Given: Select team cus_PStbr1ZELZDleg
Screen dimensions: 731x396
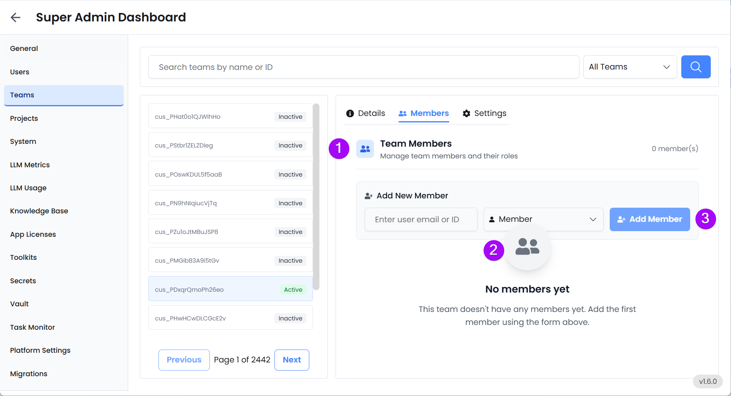Looking at the screenshot, I should click(x=230, y=145).
